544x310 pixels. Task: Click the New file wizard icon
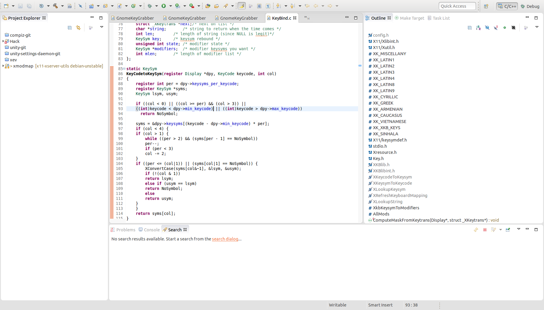6,6
